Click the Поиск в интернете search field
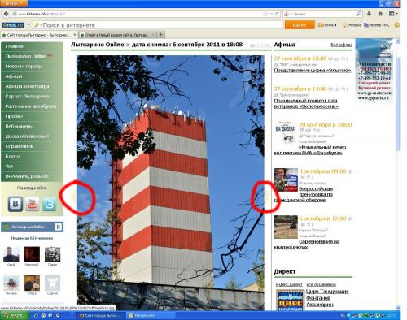This screenshot has height=320, width=407. coord(158,25)
